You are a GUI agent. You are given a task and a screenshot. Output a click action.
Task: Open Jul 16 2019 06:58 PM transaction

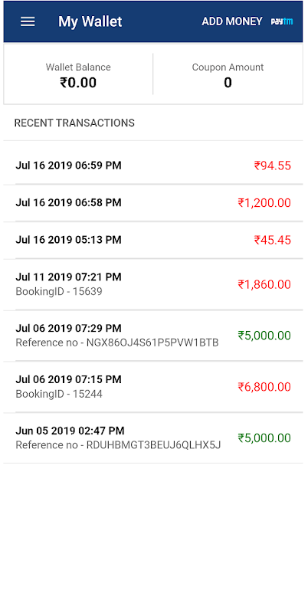click(153, 202)
